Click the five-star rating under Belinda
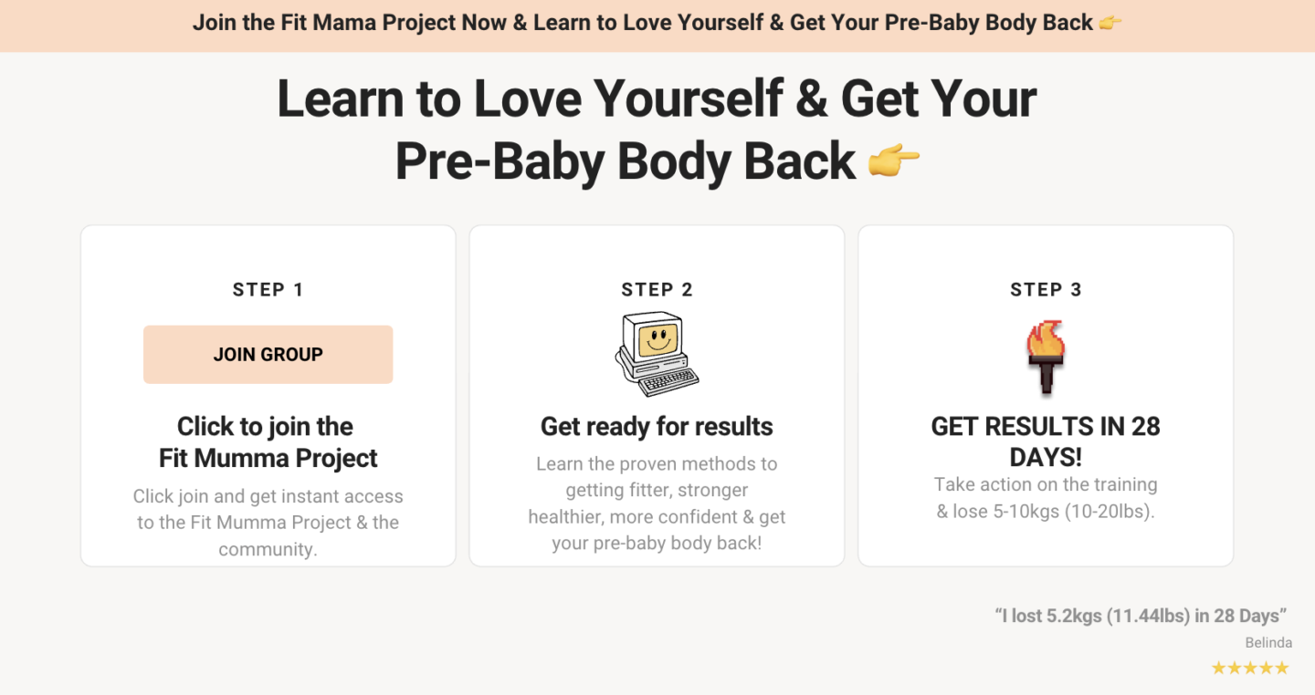1315x695 pixels. pyautogui.click(x=1249, y=669)
